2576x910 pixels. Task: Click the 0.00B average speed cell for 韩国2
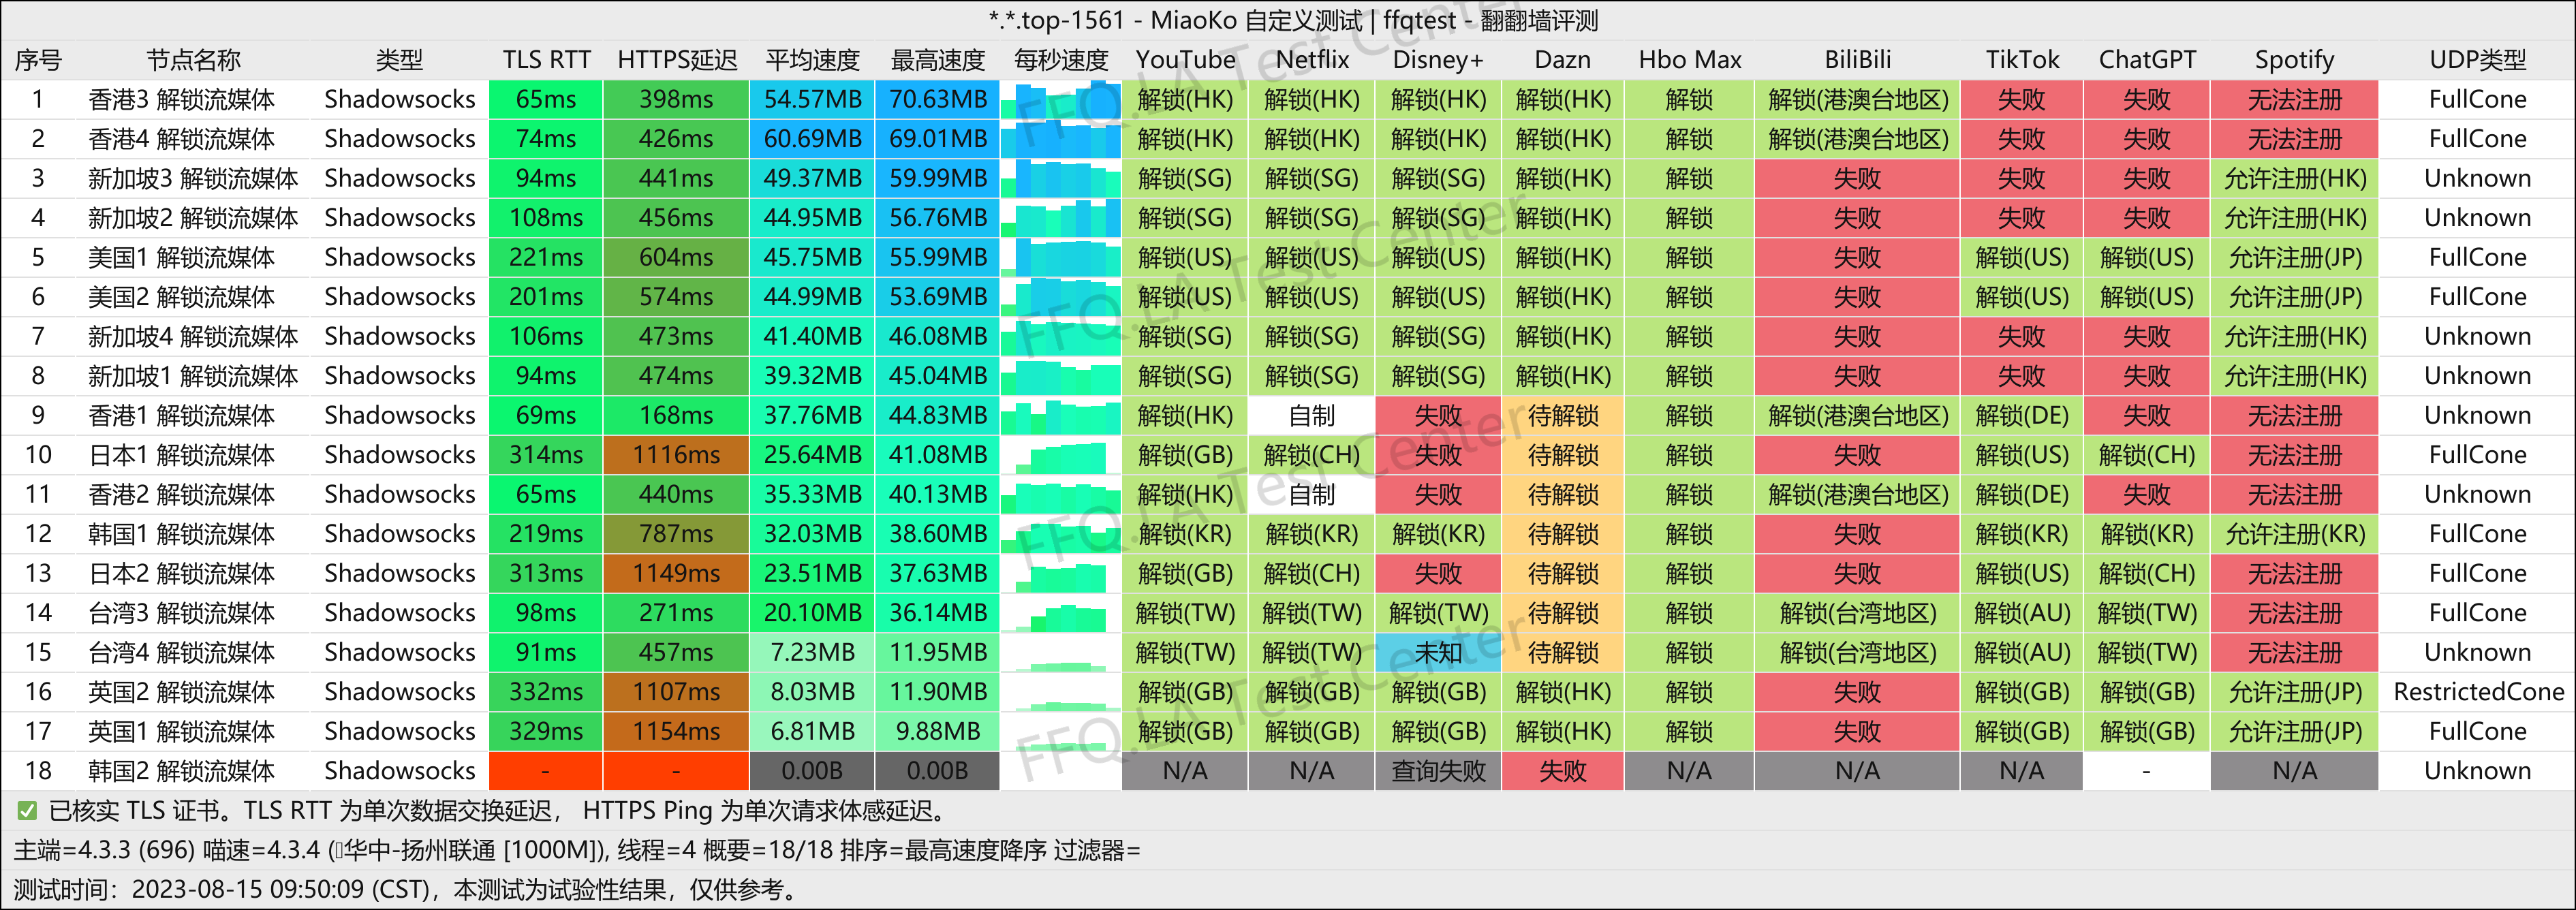pos(812,771)
